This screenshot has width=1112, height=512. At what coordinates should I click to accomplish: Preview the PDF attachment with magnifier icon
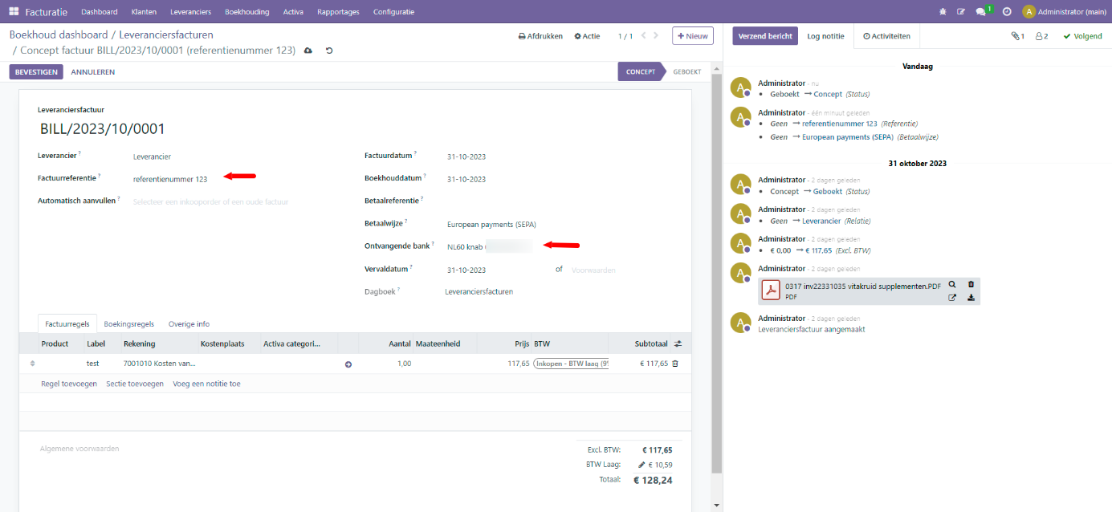tap(952, 284)
